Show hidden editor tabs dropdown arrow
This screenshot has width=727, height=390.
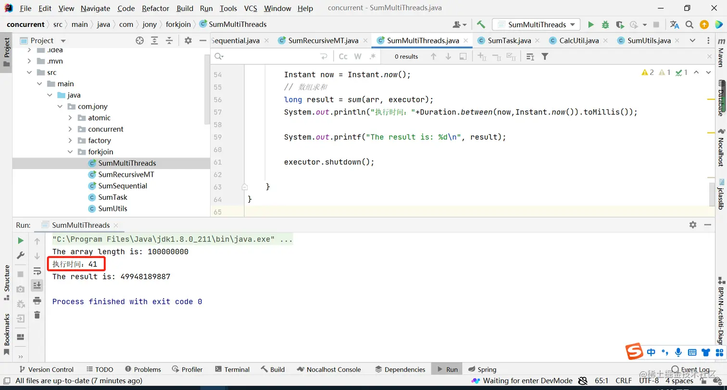point(692,41)
